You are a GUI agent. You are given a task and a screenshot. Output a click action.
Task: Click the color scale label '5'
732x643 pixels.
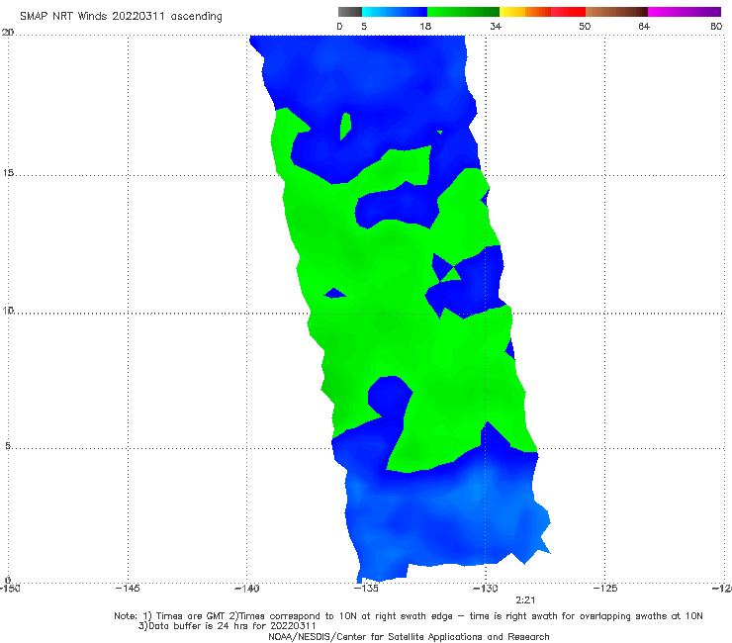(x=364, y=27)
